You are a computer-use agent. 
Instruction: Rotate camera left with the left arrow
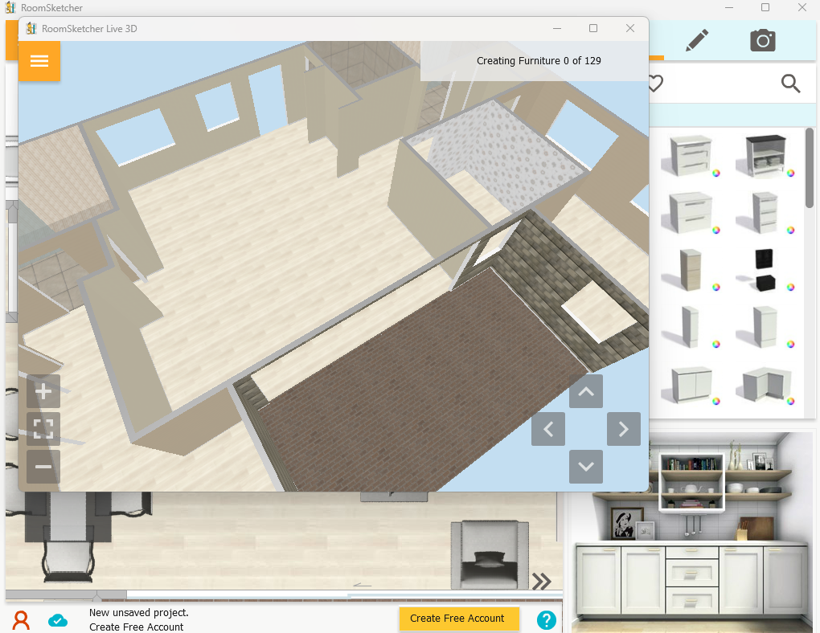tap(548, 429)
